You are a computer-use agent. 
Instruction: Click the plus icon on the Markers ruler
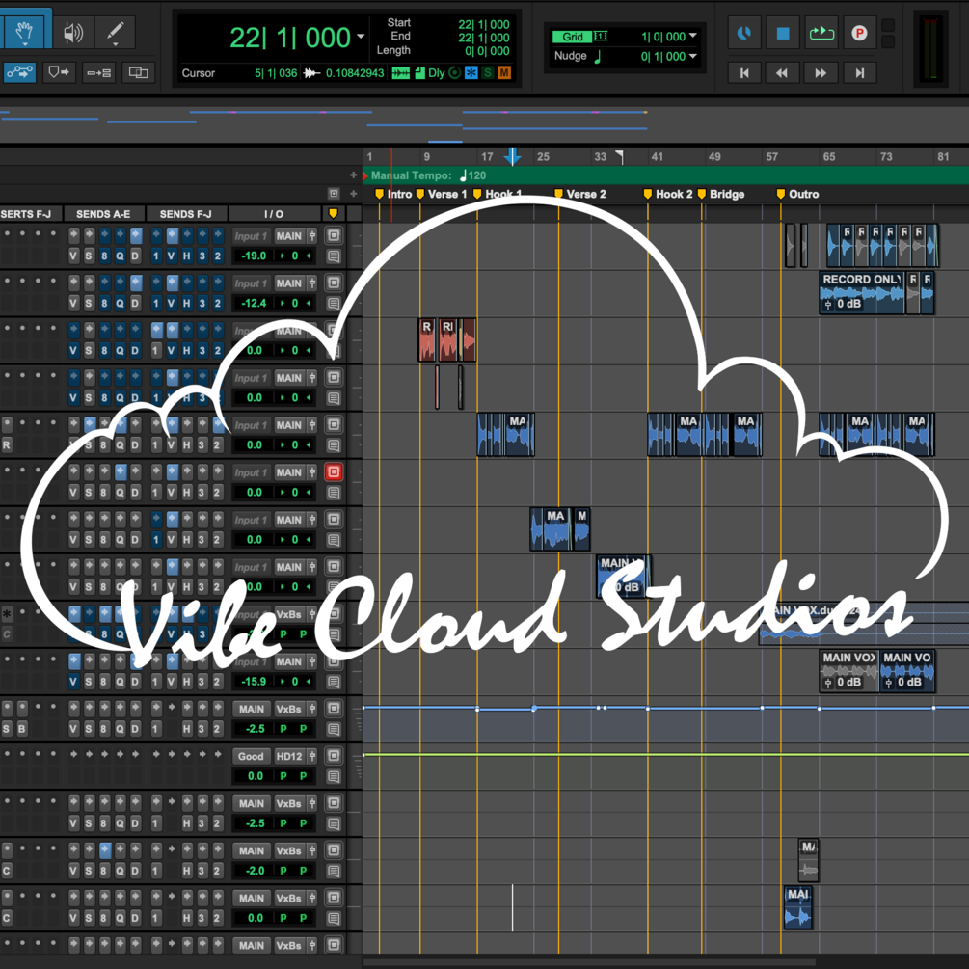(x=354, y=194)
